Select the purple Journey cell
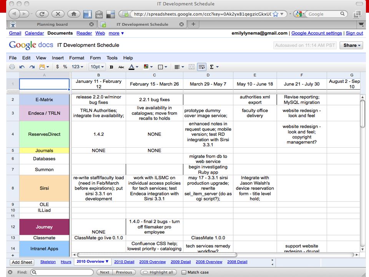Viewport: 369px width, 277px height. click(x=44, y=227)
